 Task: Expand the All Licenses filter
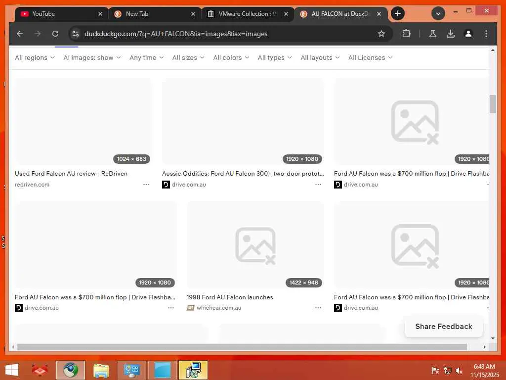point(370,57)
